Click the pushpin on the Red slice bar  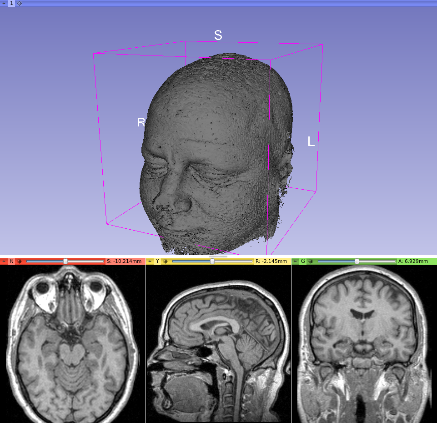[x=3, y=261]
